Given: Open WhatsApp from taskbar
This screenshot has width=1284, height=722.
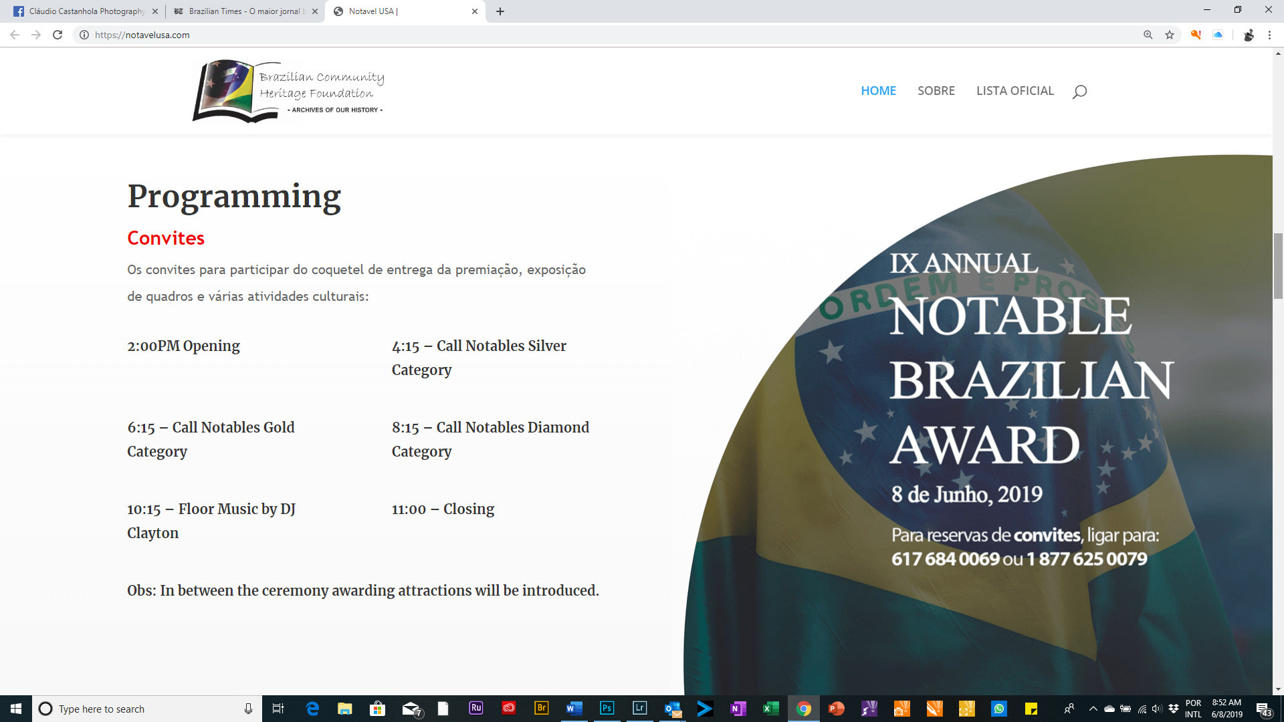Looking at the screenshot, I should tap(999, 709).
